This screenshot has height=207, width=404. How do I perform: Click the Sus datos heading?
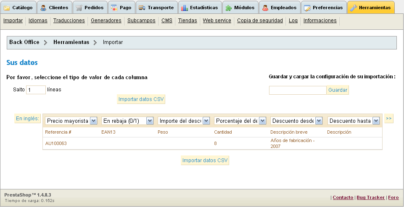coord(22,62)
